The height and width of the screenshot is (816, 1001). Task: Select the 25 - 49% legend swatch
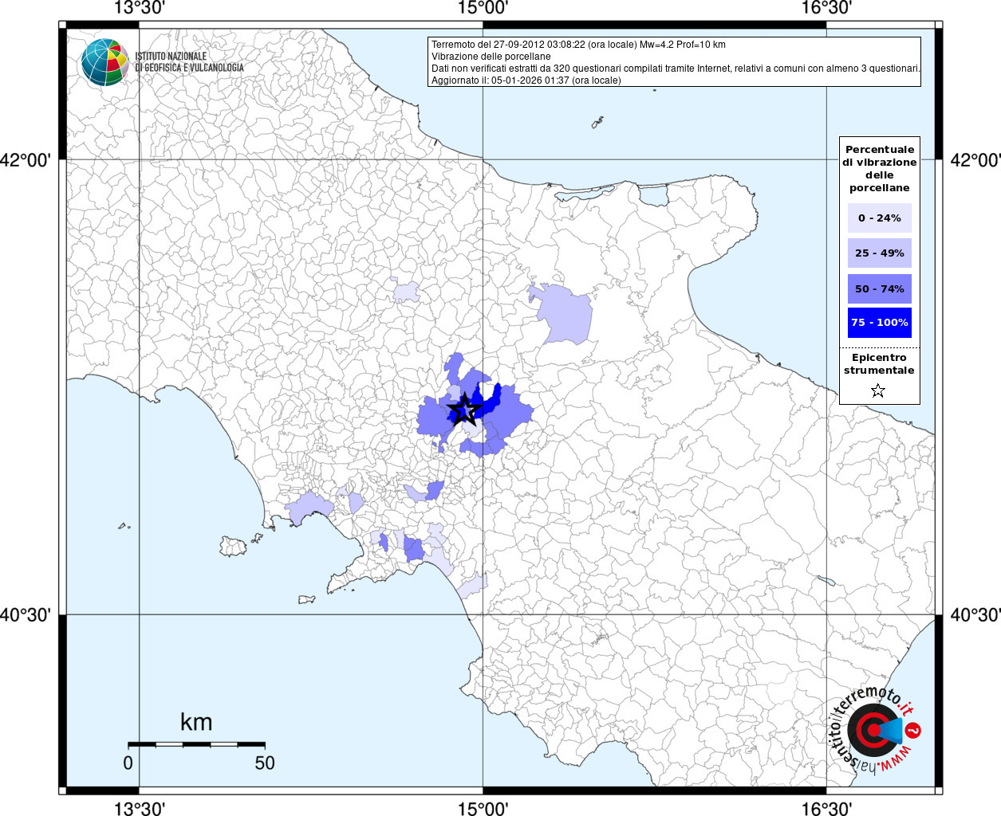[879, 253]
